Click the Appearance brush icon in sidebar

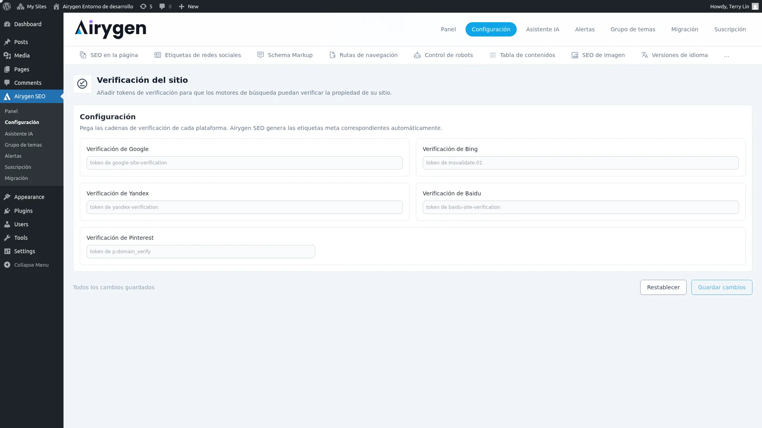pyautogui.click(x=7, y=197)
